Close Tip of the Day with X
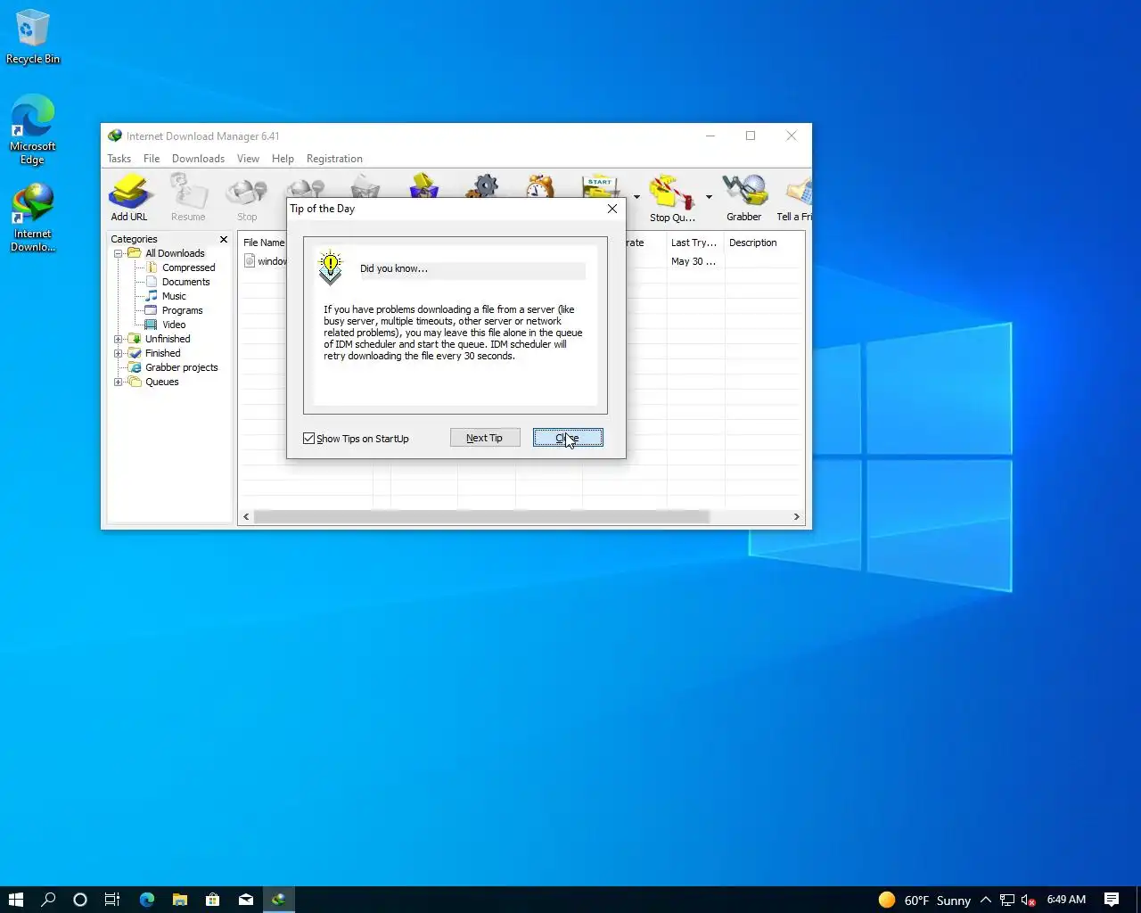 pos(612,209)
